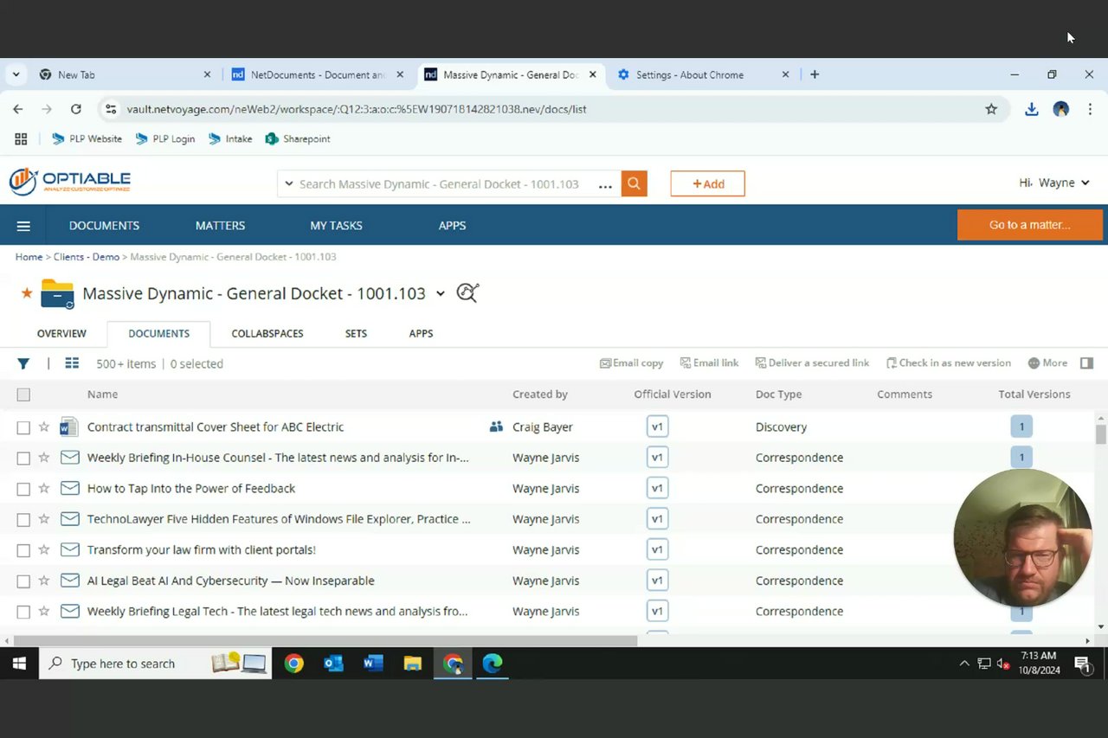Screen dimensions: 1108x738
Task: Toggle the side panel icon next to More
Action: [x=1086, y=363]
